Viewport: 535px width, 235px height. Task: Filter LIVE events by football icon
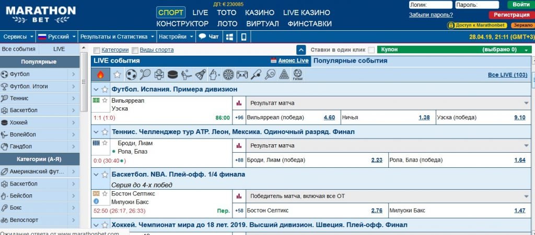click(131, 75)
